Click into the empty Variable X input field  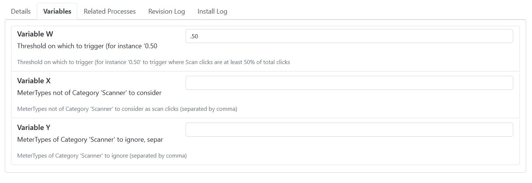[x=349, y=83]
